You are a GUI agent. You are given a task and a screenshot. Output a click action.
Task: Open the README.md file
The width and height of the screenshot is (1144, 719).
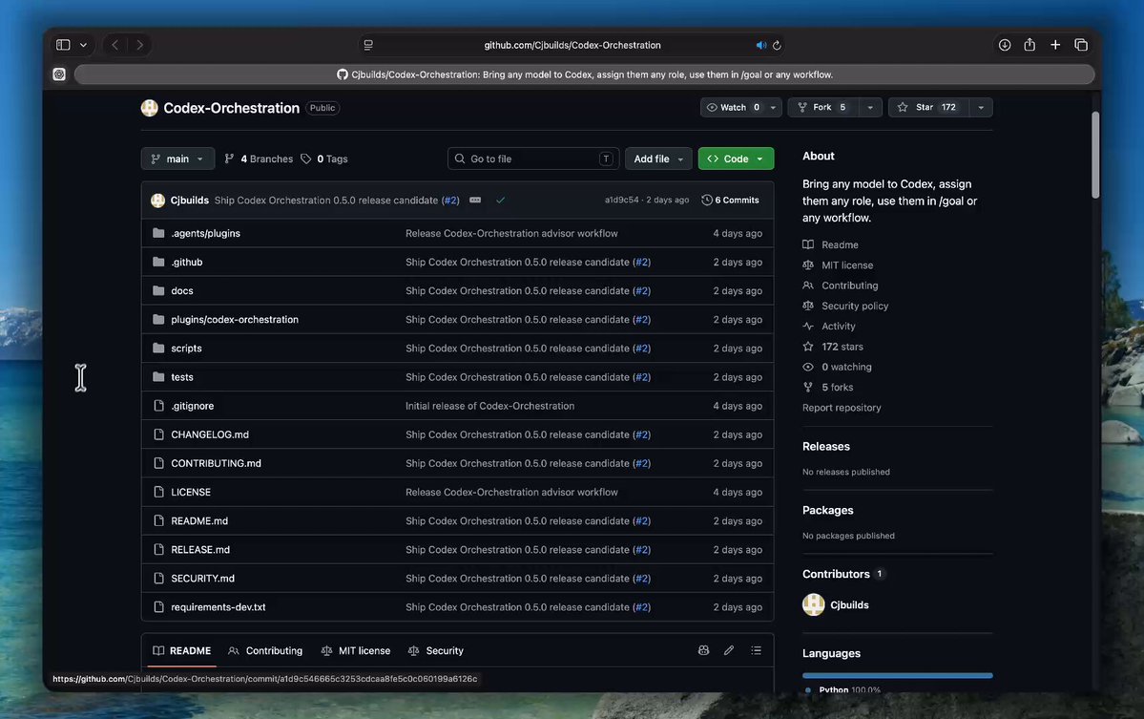click(199, 520)
